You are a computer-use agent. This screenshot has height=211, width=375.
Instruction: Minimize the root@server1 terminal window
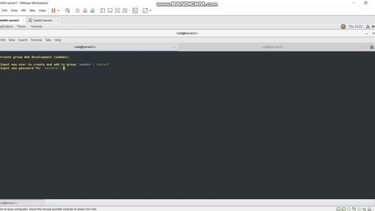pos(366,33)
